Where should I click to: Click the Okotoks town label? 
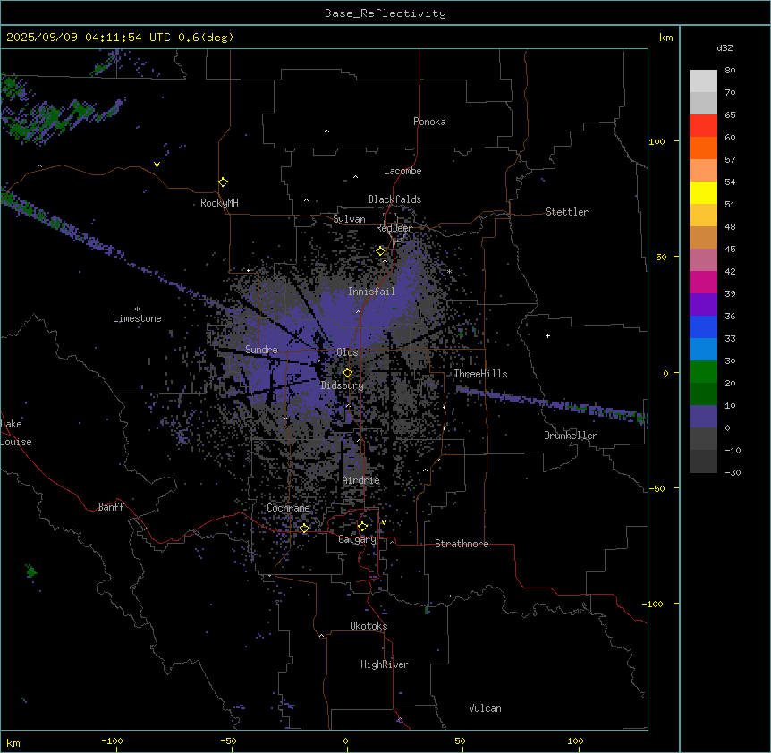point(369,626)
